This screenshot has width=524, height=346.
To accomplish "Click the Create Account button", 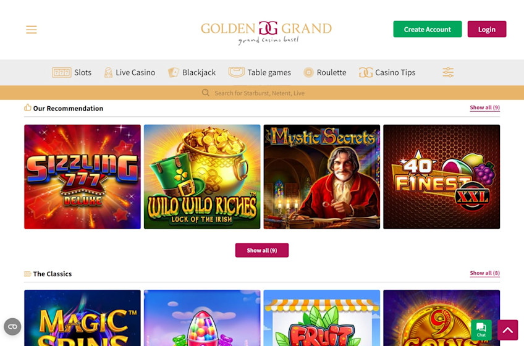I will point(428,29).
